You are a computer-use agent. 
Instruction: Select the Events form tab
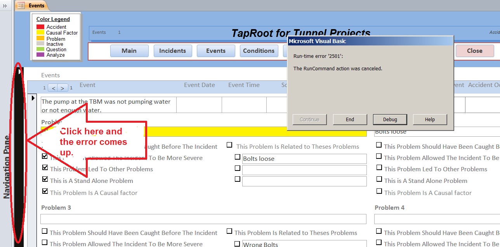32,5
